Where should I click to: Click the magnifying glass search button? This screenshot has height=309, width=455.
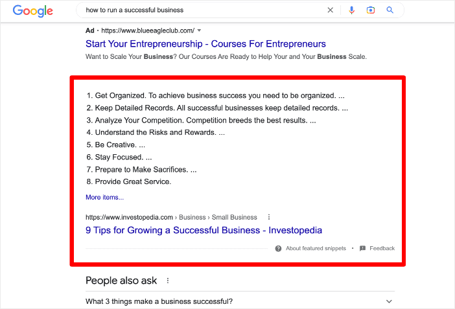(x=390, y=10)
